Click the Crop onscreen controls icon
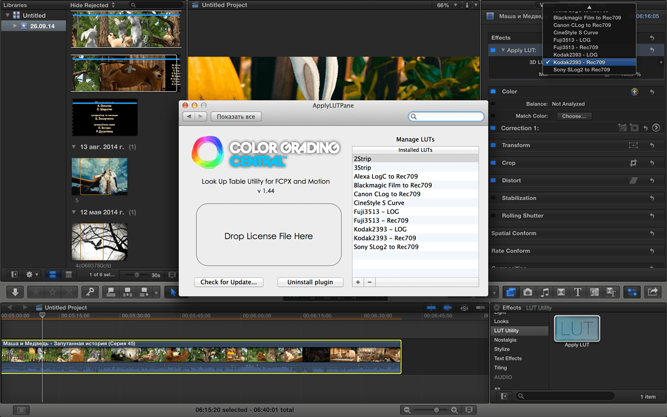This screenshot has height=417, width=667. [633, 163]
